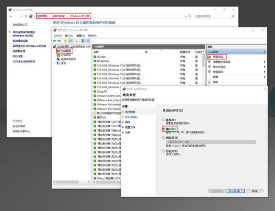Open the 文件(F) menu
Viewport: 275px width, 211px height.
click(x=58, y=35)
